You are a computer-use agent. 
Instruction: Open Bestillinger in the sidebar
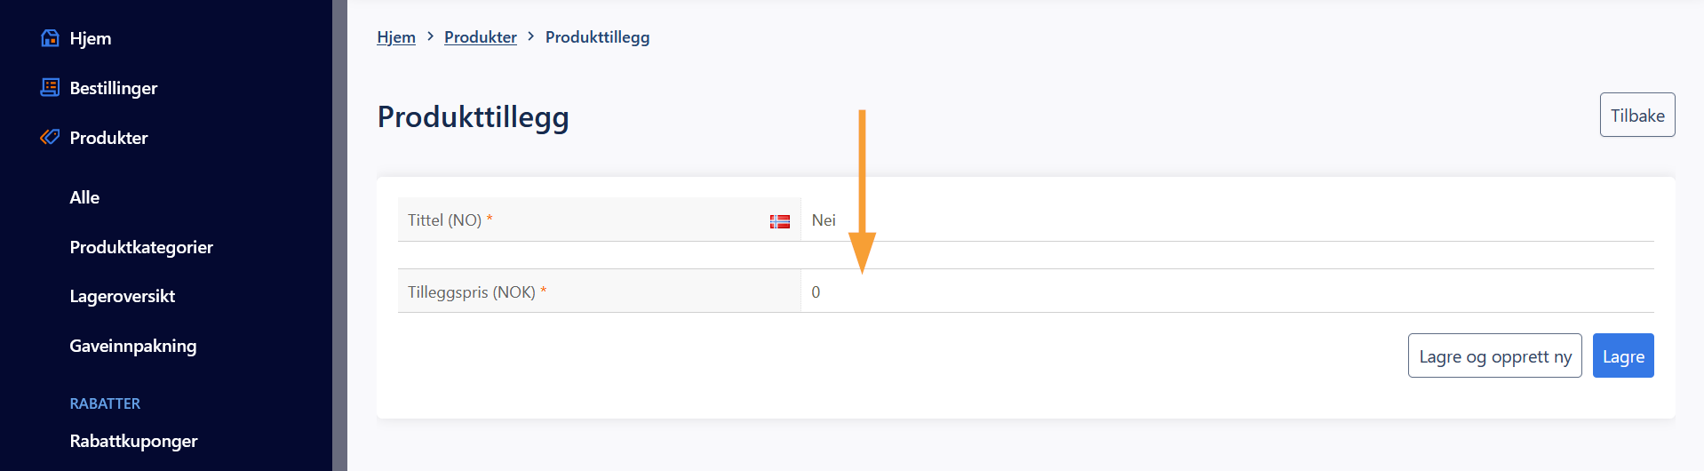114,88
